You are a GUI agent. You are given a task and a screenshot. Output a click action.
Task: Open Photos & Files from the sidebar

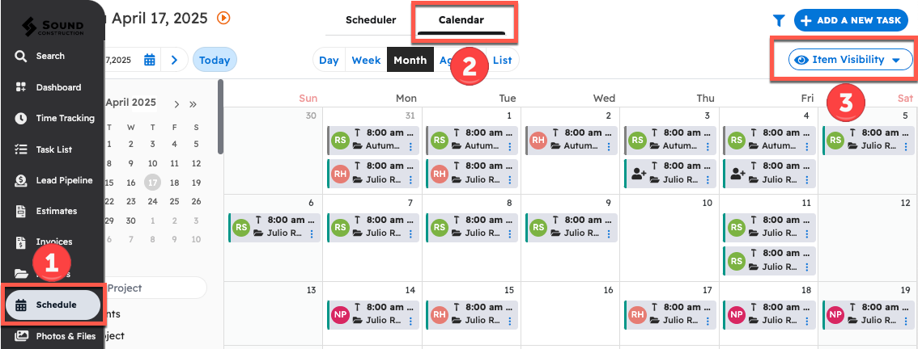tap(65, 336)
